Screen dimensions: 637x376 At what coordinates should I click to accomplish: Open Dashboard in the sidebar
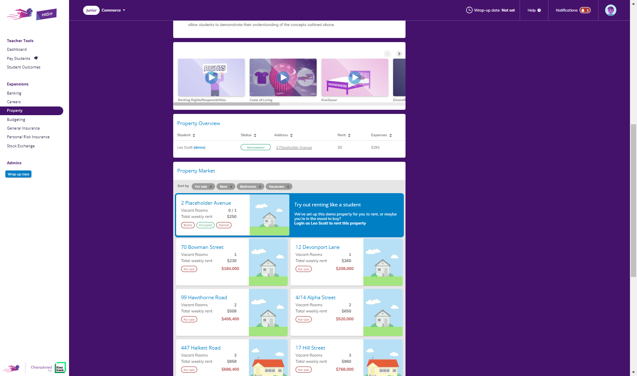(17, 50)
